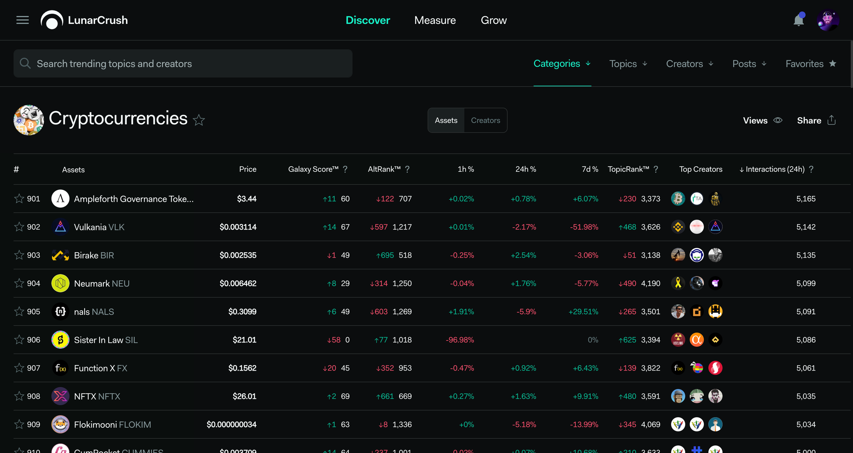
Task: Sort by Price column header
Action: [x=248, y=169]
